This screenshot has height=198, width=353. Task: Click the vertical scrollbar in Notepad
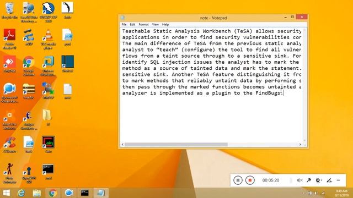(304, 85)
